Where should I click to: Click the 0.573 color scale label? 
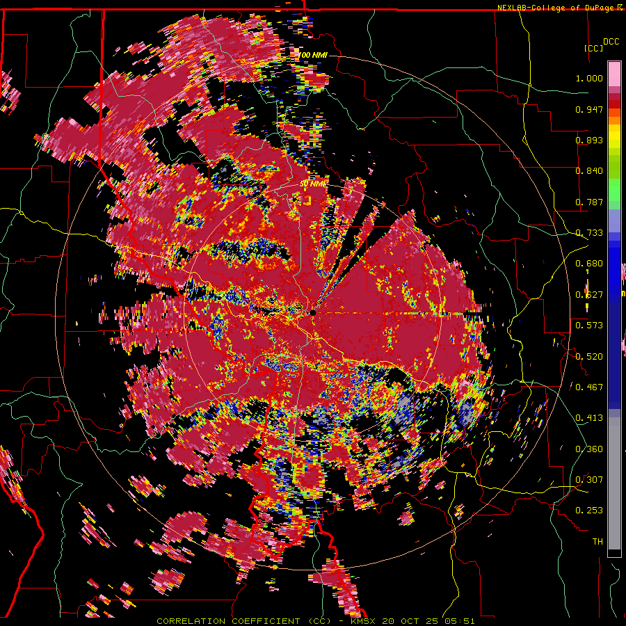589,326
